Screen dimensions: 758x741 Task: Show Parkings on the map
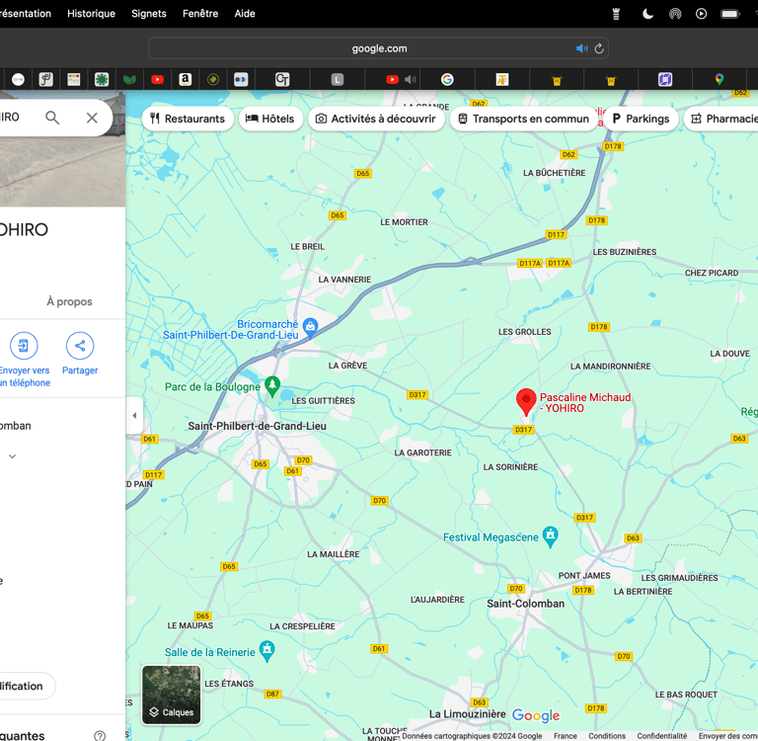[641, 119]
